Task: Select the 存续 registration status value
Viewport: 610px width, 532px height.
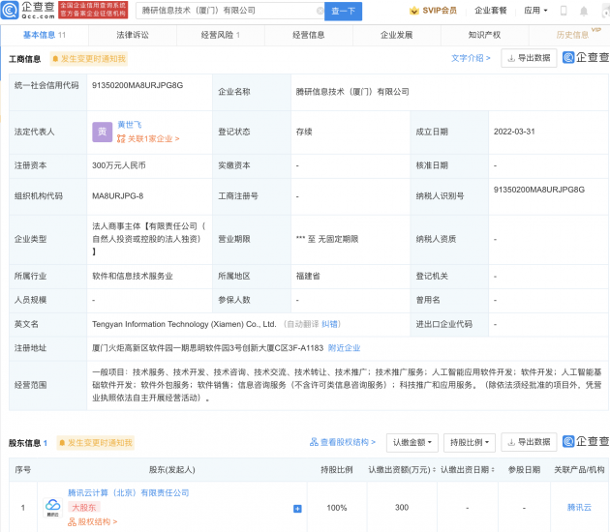Action: [304, 132]
